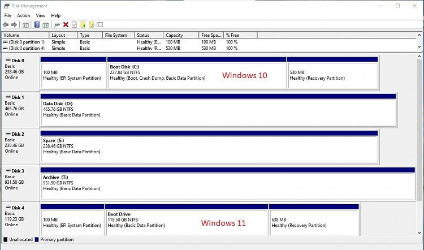424x250 pixels.
Task: Open the Help menu
Action: pos(56,15)
